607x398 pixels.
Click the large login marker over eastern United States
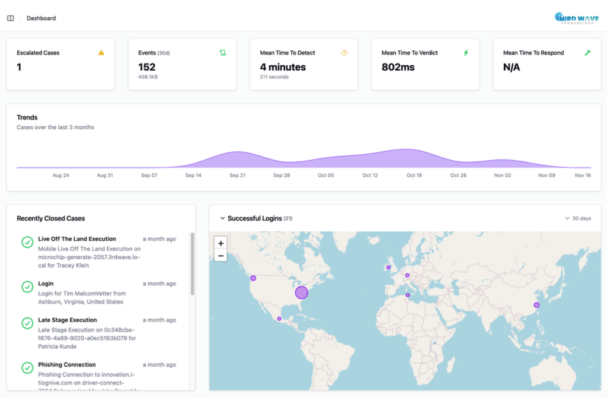click(302, 292)
